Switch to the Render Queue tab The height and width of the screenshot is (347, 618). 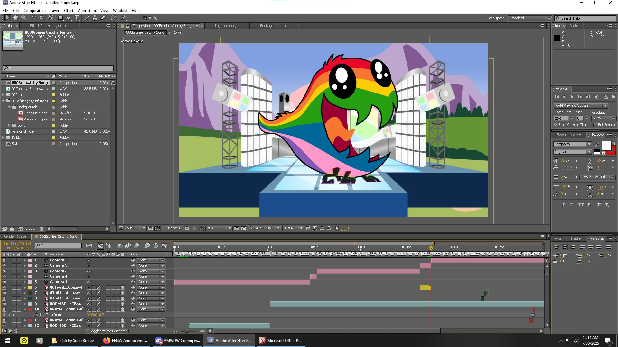tap(15, 236)
